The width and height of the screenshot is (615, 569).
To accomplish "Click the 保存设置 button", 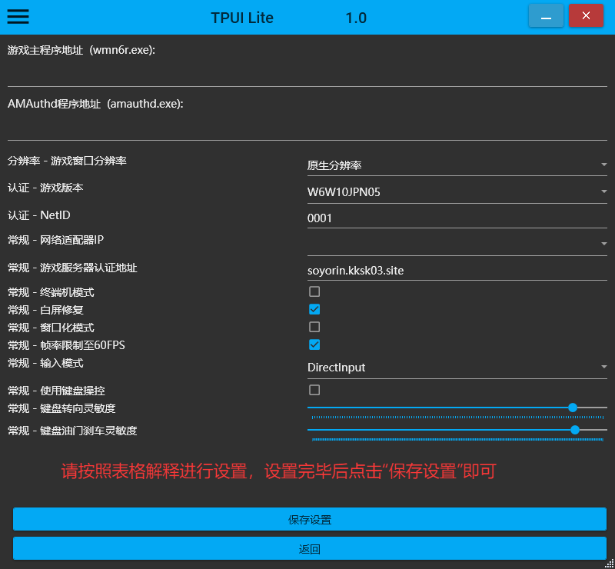I will point(310,519).
